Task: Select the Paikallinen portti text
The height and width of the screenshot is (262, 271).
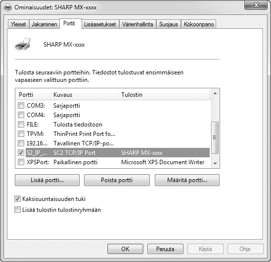Action: point(75,162)
